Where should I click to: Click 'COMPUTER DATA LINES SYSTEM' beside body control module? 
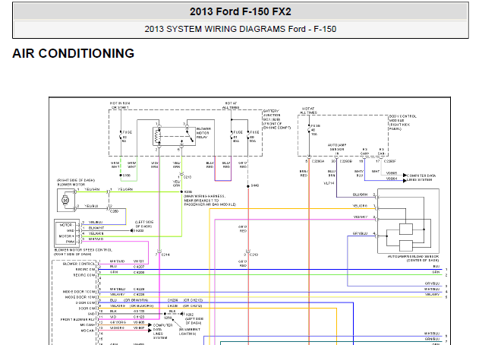[x=421, y=178]
